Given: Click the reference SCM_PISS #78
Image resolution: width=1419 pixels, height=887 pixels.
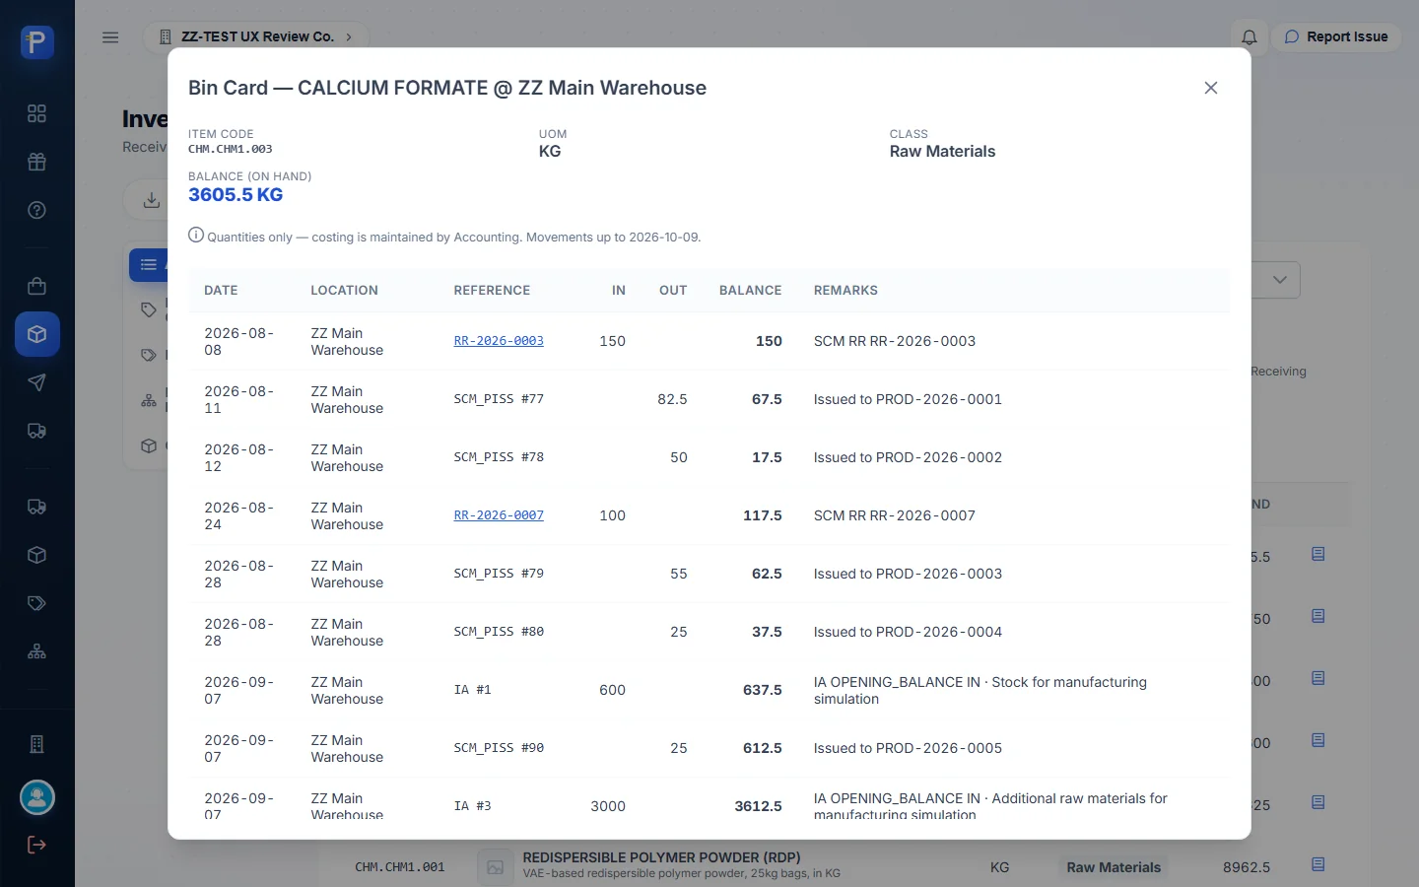Looking at the screenshot, I should click(x=499, y=457).
